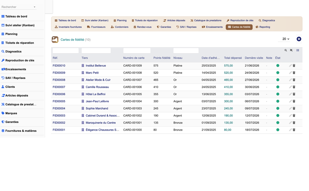Edit the Atelier Mode & Cuir card
The height and width of the screenshot is (191, 309).
pyautogui.click(x=290, y=80)
